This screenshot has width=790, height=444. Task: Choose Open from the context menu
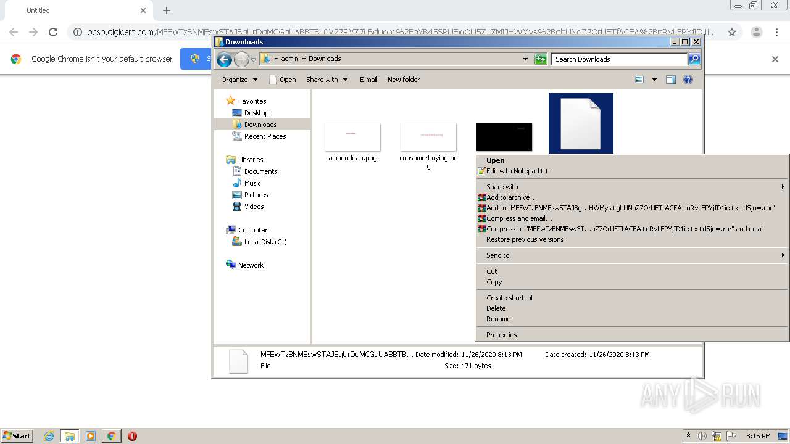[632, 160]
